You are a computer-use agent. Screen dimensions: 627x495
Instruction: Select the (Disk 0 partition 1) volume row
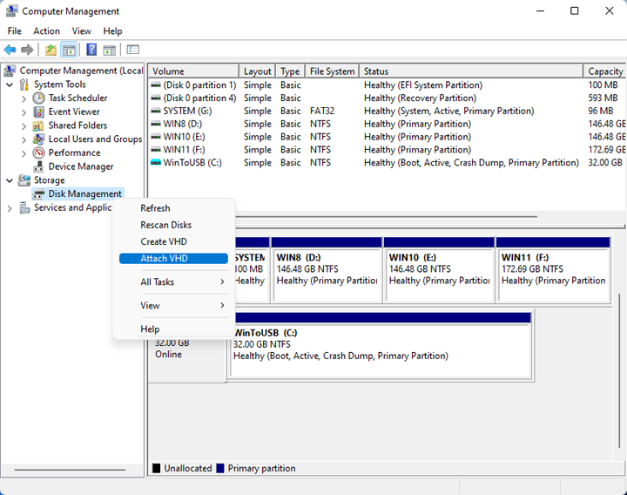tap(386, 85)
